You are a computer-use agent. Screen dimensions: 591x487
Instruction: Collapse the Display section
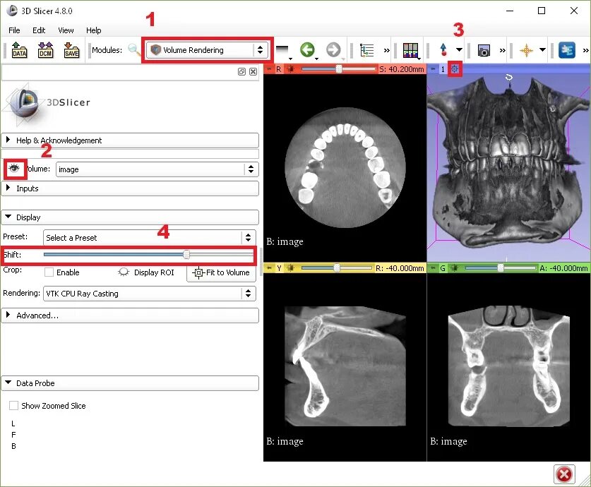130,217
